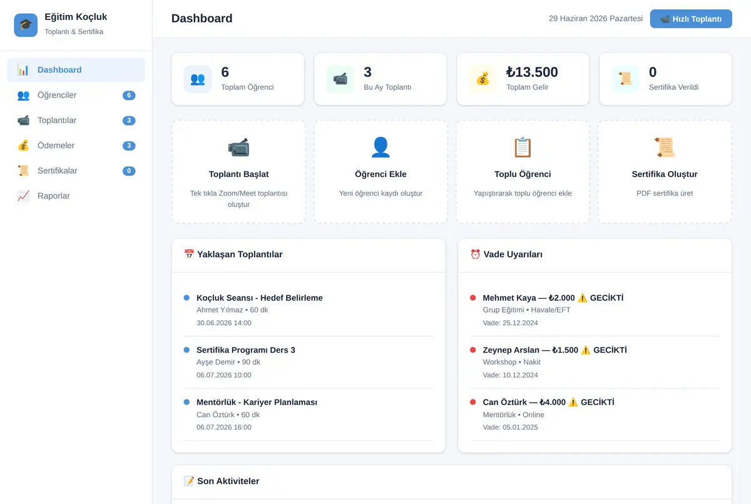
Task: Click the date 29 Haziran 2026 Pazartesi
Action: tap(596, 19)
